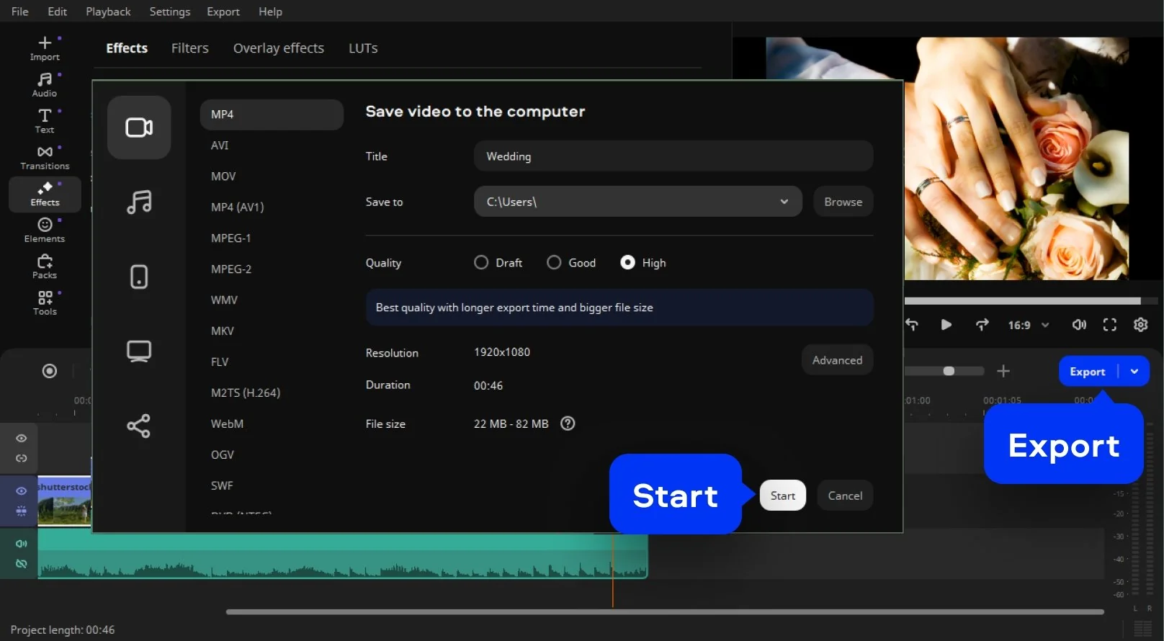Select the Draft quality option
The height and width of the screenshot is (641, 1164).
pyautogui.click(x=481, y=263)
